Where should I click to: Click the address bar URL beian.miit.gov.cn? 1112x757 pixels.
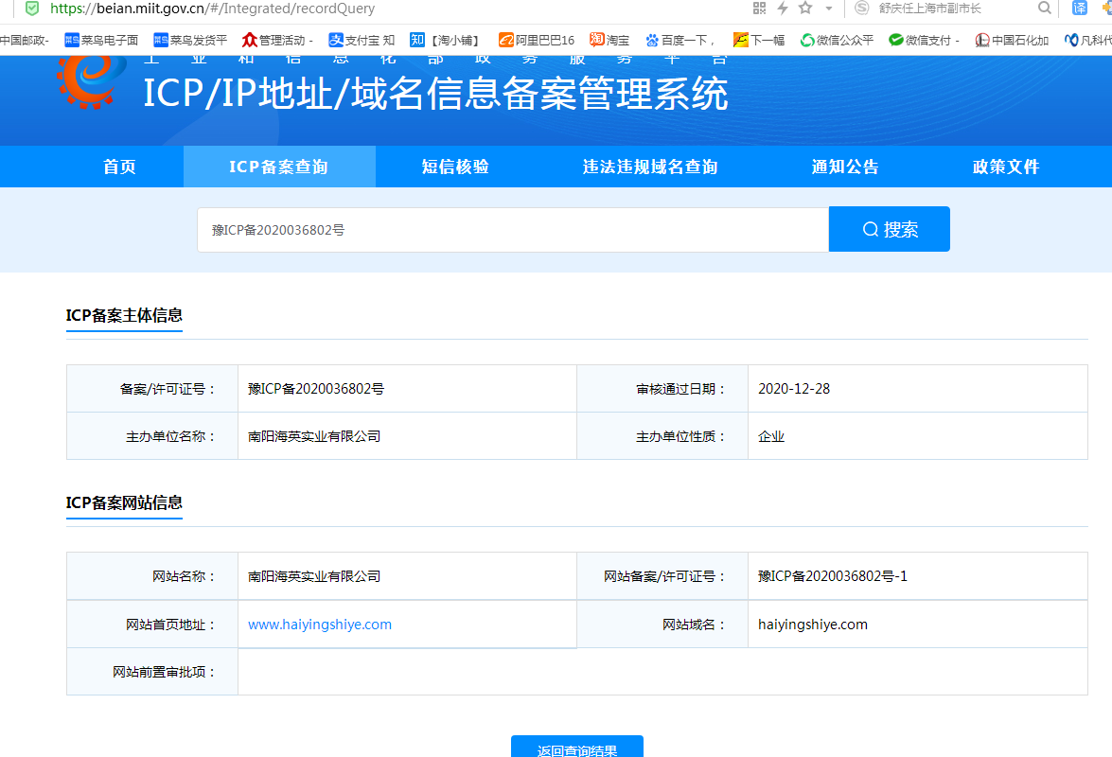(213, 9)
